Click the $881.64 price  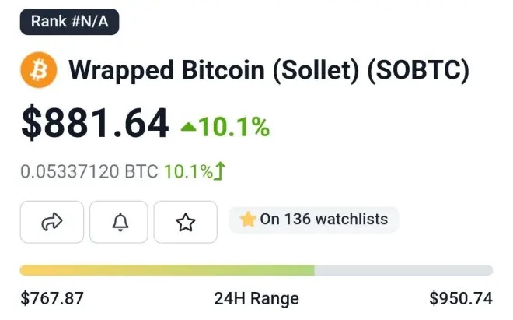[x=95, y=125]
